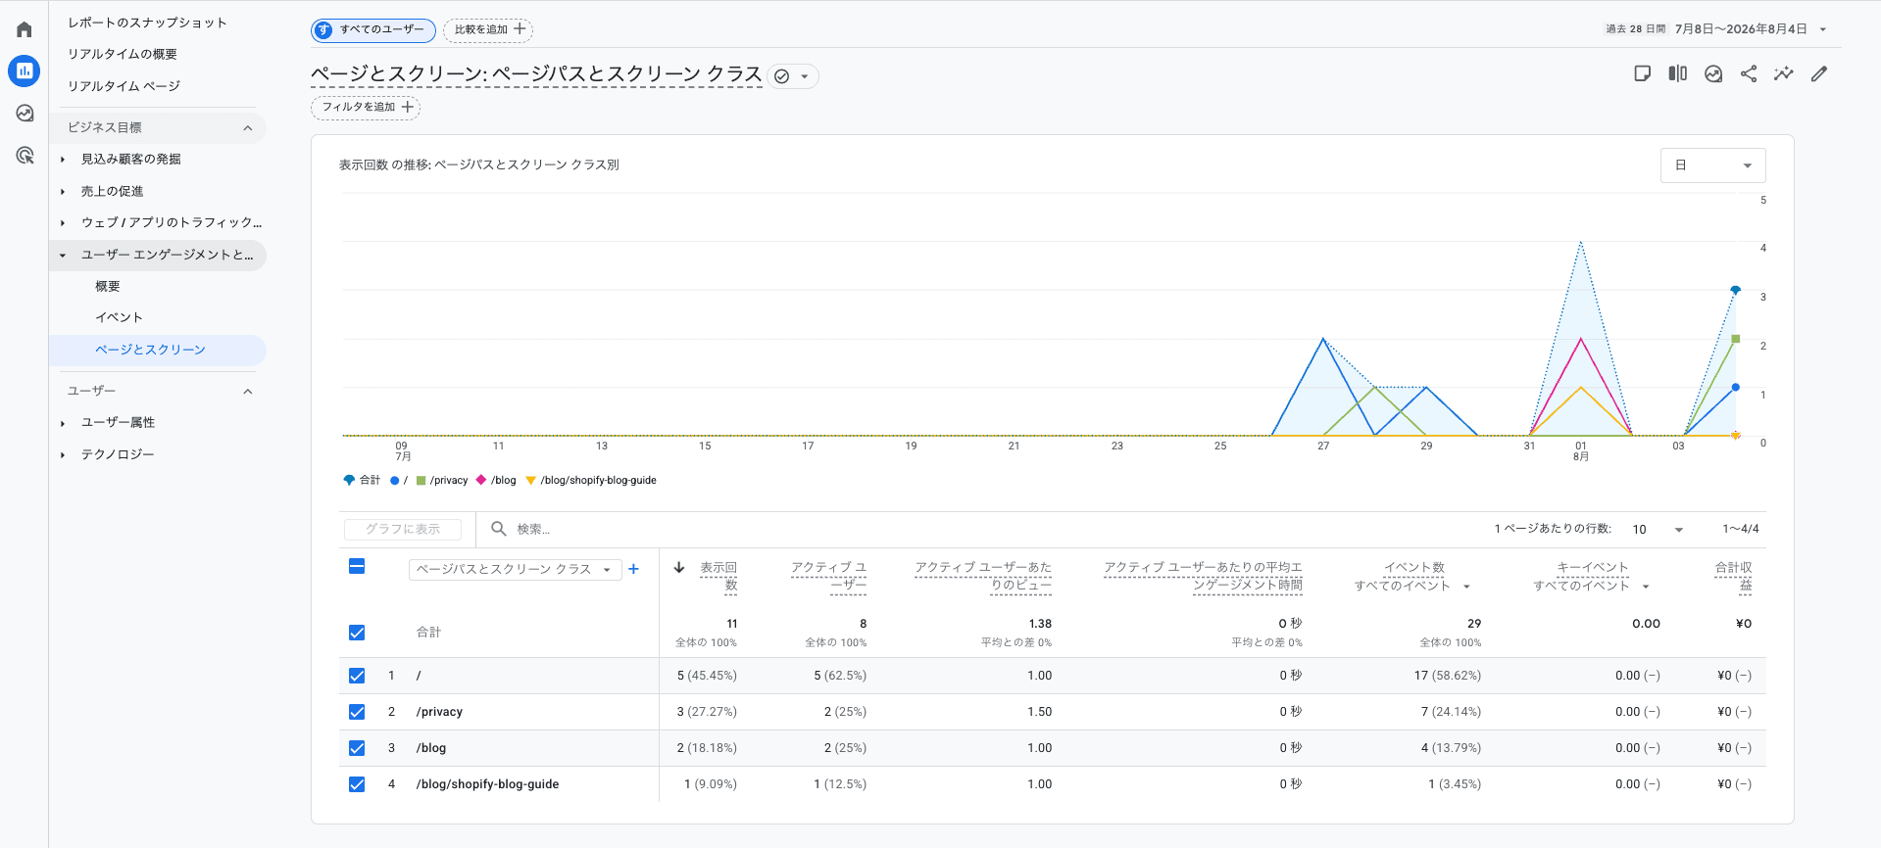Click the speedometer icon in the report toolbar
1881x848 pixels.
coord(1713,73)
